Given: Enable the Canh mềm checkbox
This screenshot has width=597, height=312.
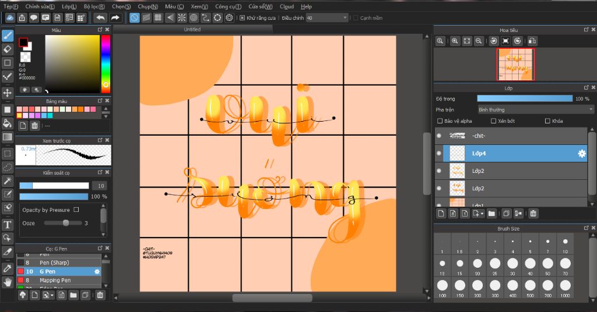Looking at the screenshot, I should coord(356,18).
